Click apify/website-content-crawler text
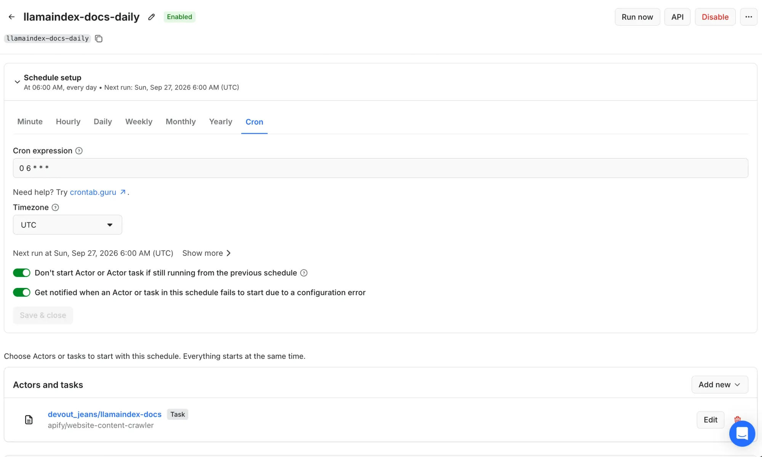This screenshot has width=762, height=457. [101, 425]
